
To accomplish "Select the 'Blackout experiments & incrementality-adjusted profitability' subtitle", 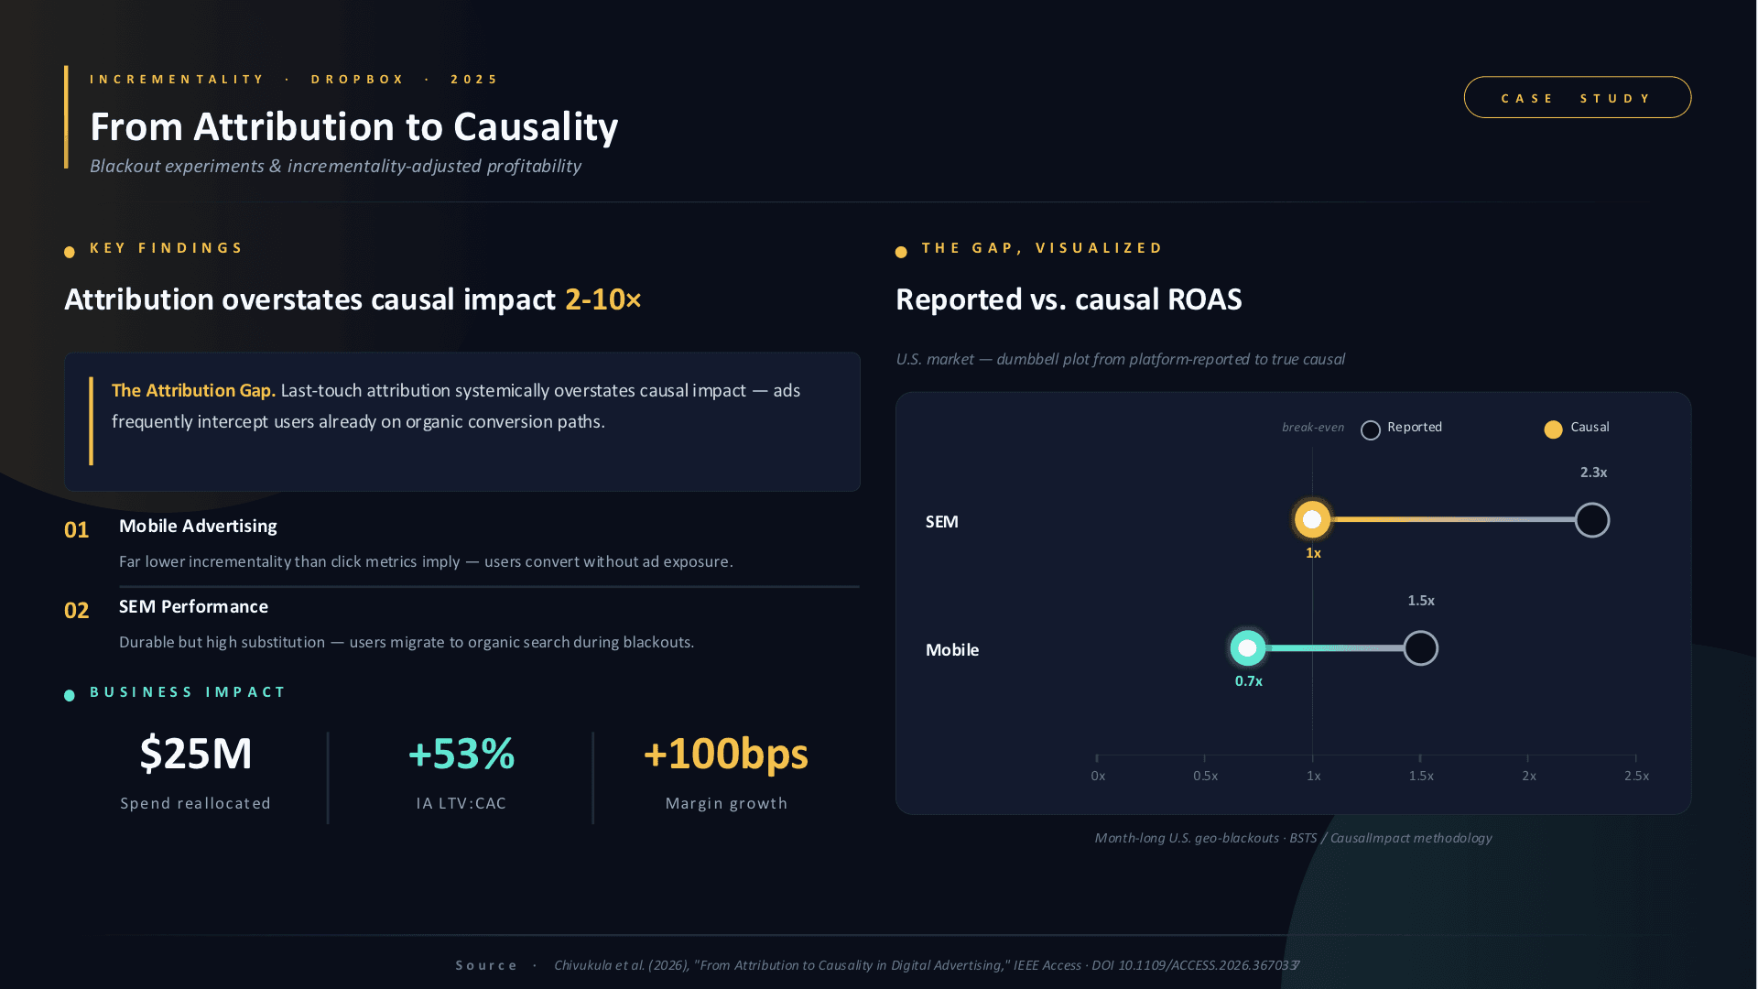I will [x=335, y=166].
